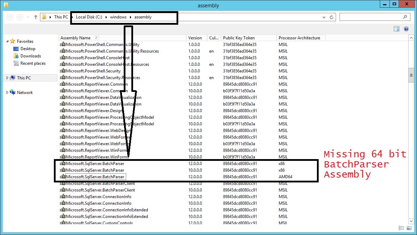The width and height of the screenshot is (417, 235).
Task: Click the Recent places icon
Action: (16, 63)
